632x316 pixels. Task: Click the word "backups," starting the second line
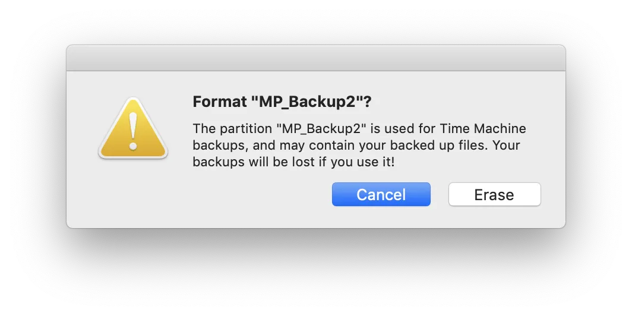click(216, 146)
